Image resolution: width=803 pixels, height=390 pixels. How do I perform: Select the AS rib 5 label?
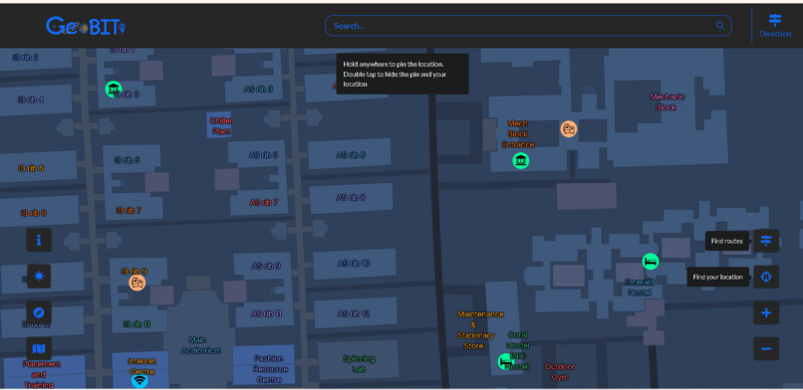click(263, 154)
